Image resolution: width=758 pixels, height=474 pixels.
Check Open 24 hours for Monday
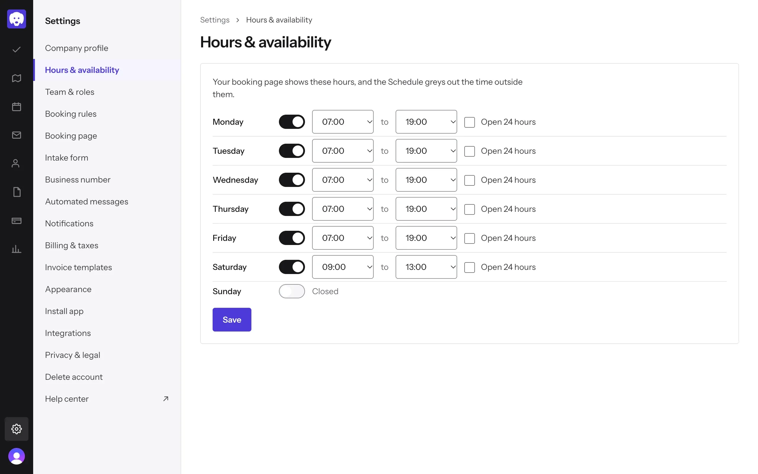pos(469,122)
